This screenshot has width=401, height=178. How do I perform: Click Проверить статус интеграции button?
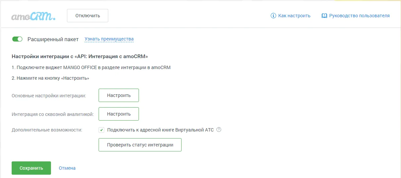tap(140, 145)
